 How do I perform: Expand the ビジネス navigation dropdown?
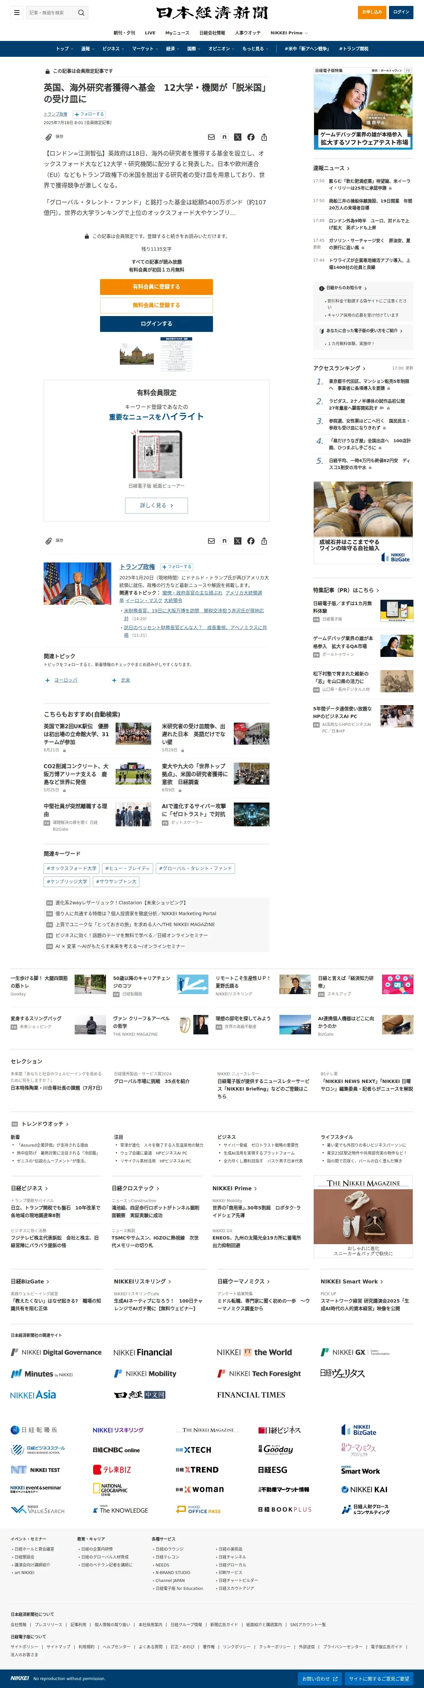[x=113, y=49]
